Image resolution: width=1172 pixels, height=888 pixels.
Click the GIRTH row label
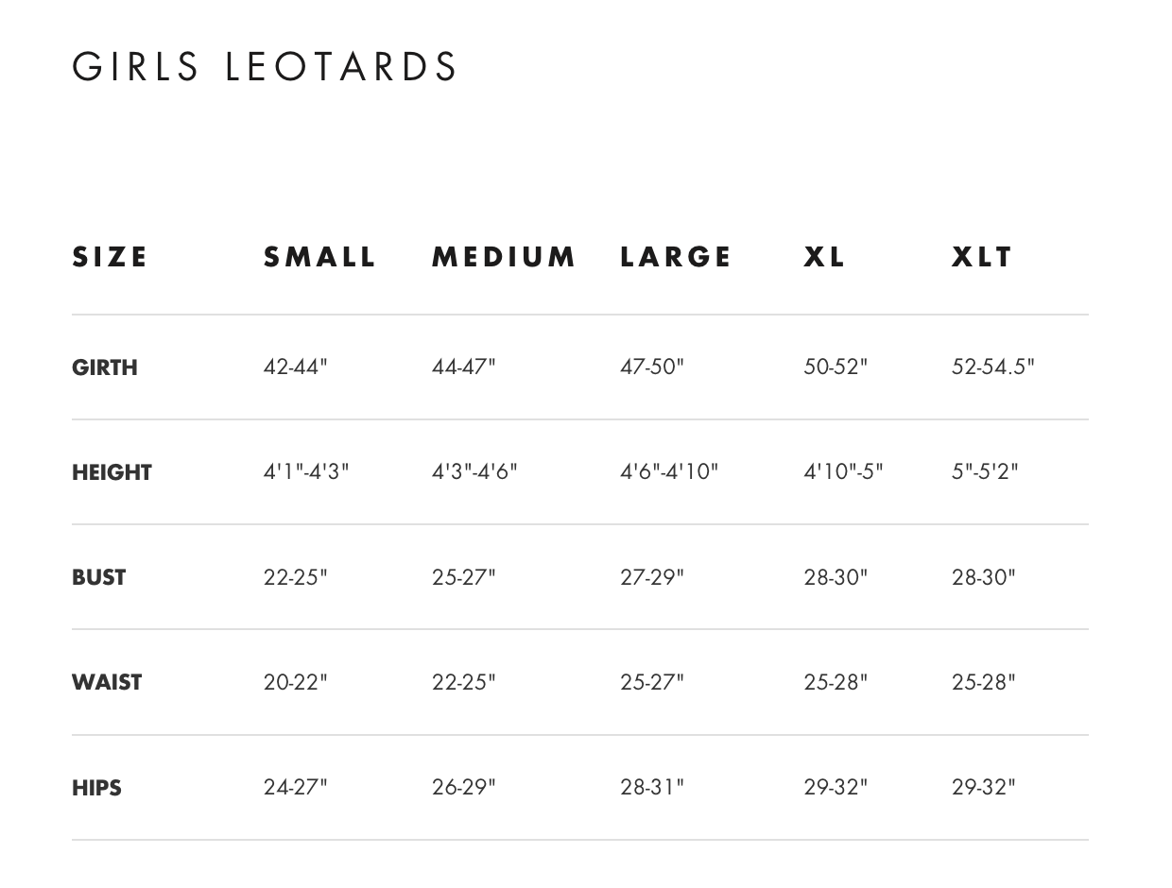105,367
